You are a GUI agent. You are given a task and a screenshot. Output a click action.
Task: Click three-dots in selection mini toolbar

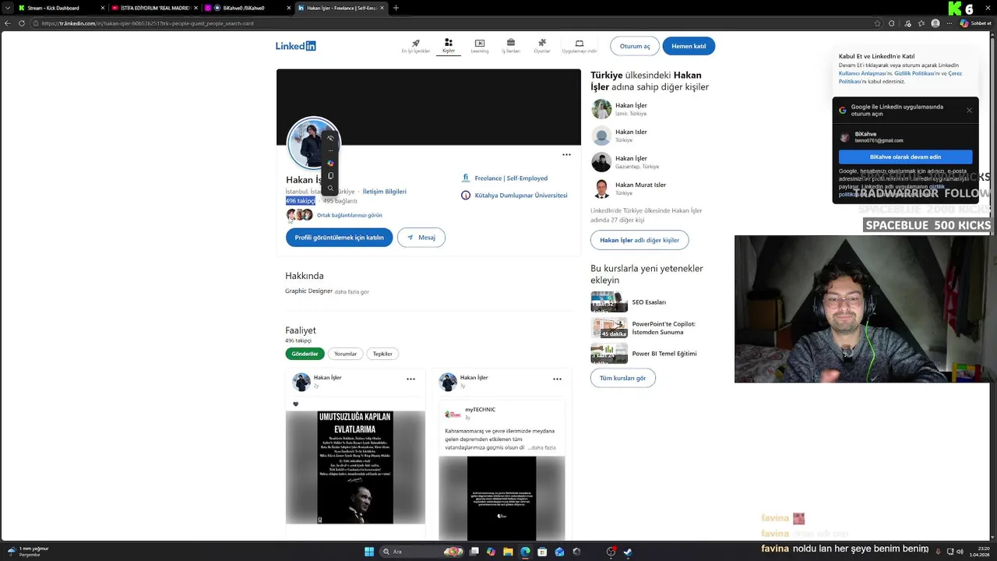point(330,150)
